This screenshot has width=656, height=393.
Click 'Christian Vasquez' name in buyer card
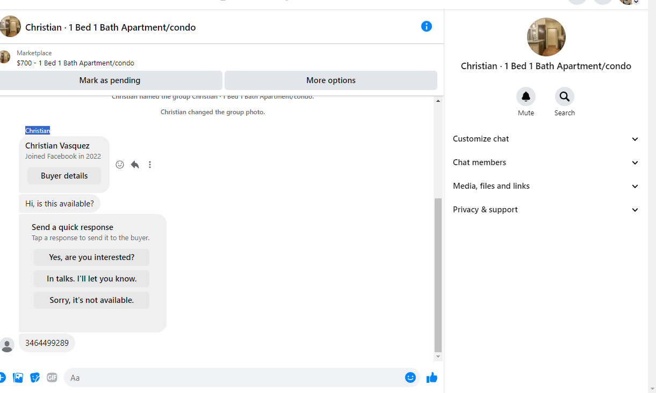click(57, 146)
